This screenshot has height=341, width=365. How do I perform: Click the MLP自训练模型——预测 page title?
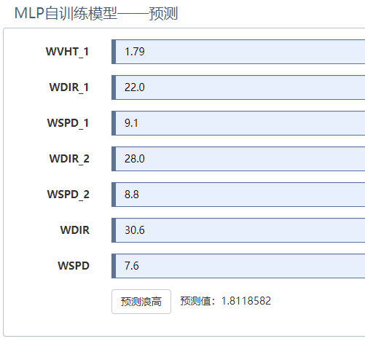click(96, 13)
